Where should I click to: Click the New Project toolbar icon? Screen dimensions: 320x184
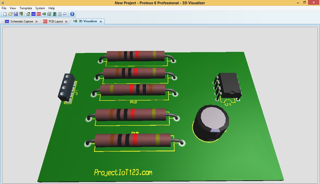(x=5, y=14)
